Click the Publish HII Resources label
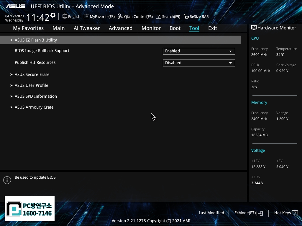Viewport: 302px width, 226px height. (35, 62)
